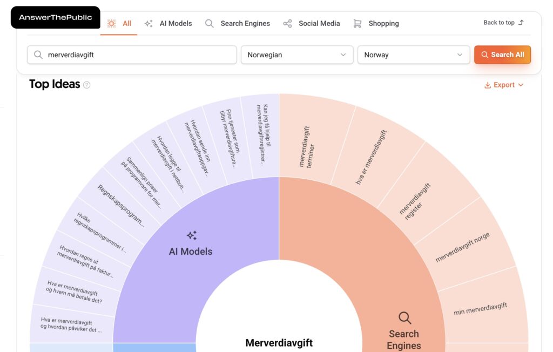Click the Back to top link
The image size is (553, 352).
[x=503, y=23]
